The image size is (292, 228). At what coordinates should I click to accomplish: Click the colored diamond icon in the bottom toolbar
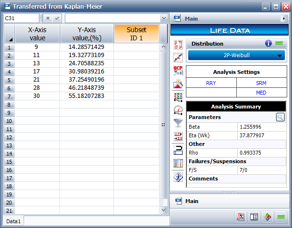point(268,217)
